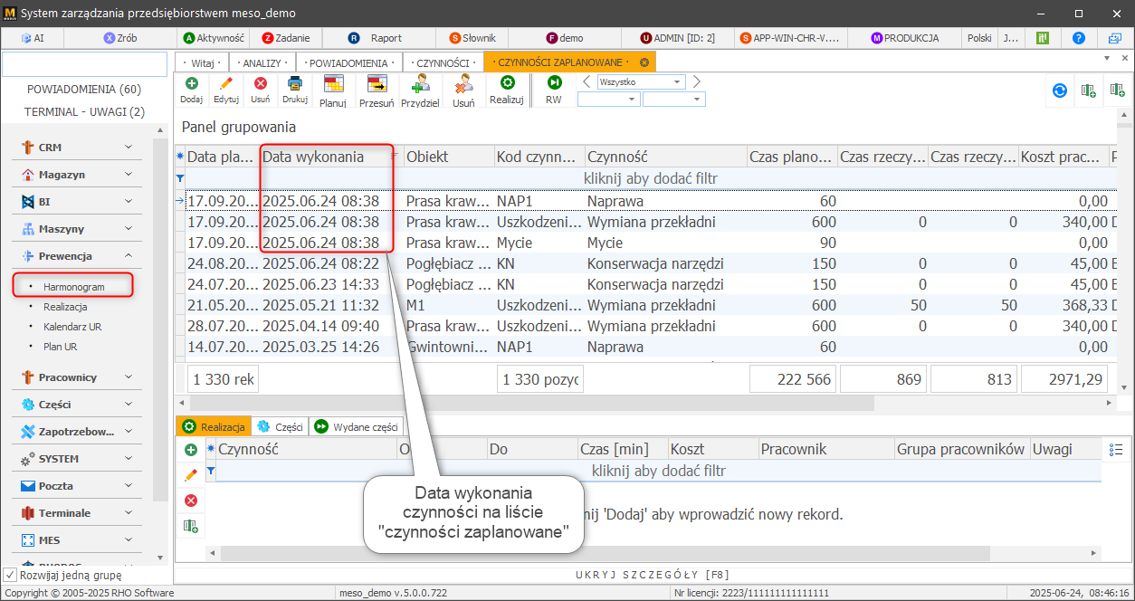Click the search field above POWIADOMIENIA
Screen dimensions: 1135x601
(x=83, y=63)
